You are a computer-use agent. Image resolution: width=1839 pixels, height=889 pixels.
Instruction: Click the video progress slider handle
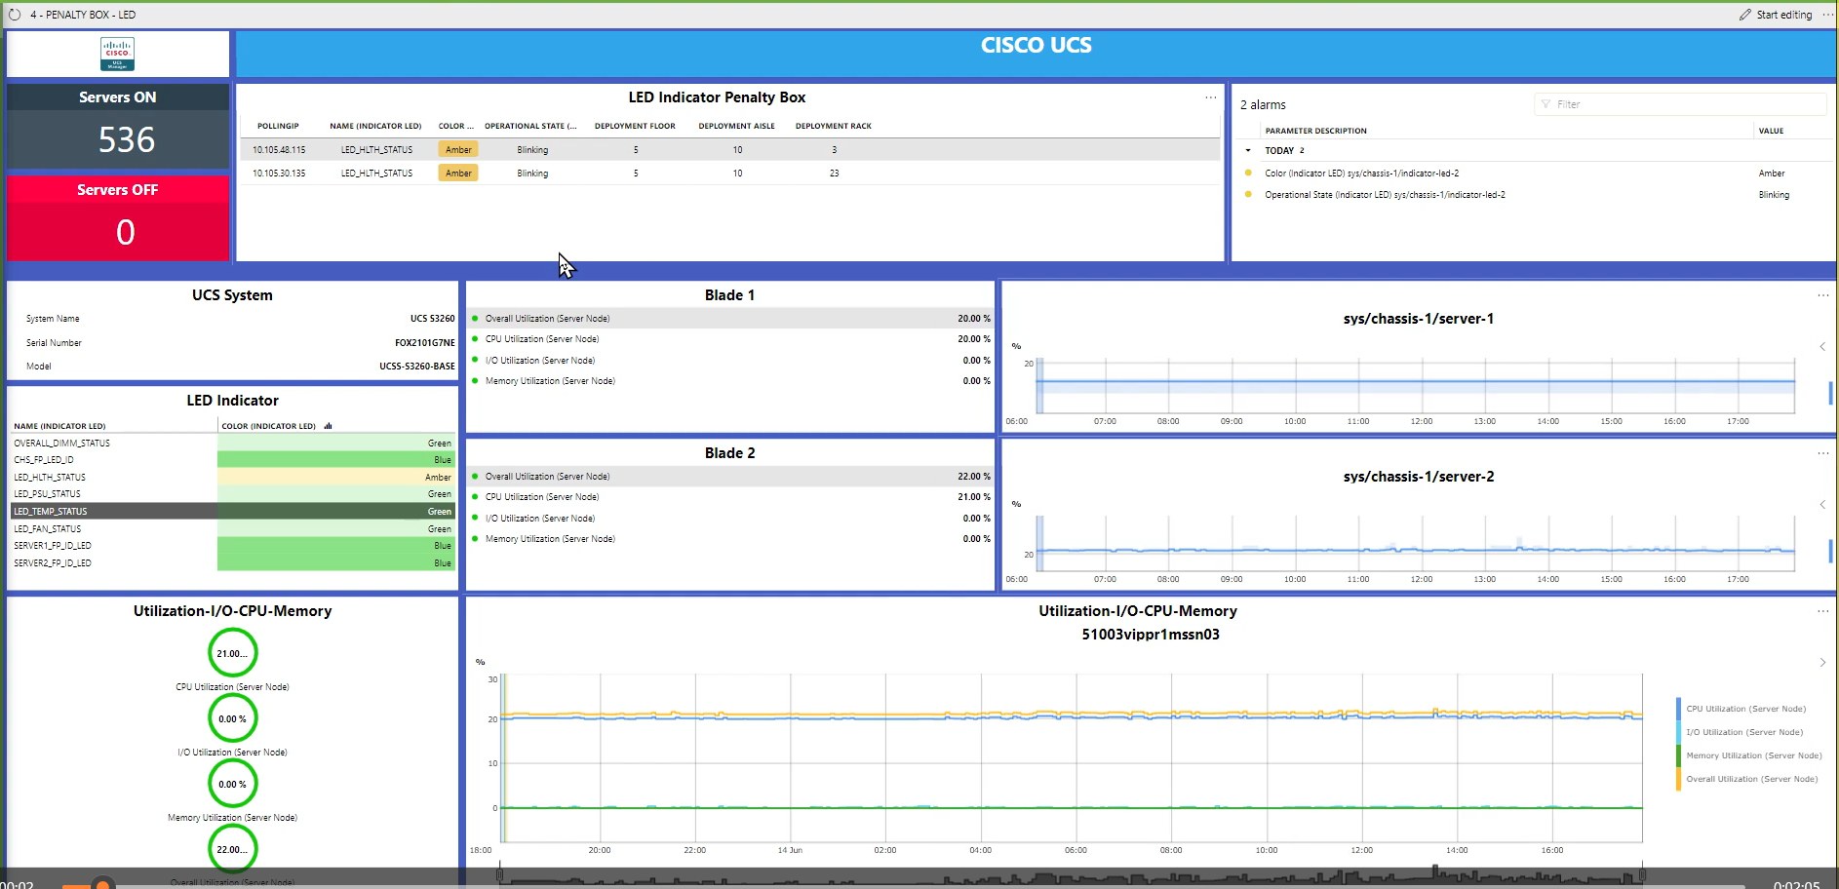[102, 883]
